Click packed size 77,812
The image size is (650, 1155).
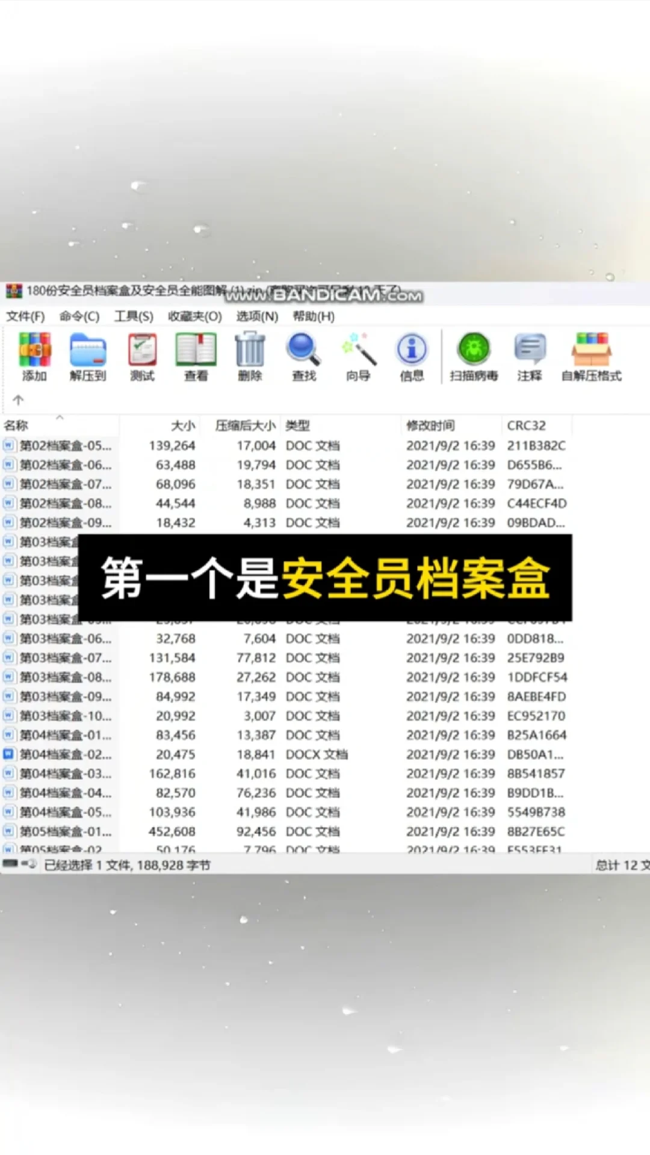(x=256, y=658)
